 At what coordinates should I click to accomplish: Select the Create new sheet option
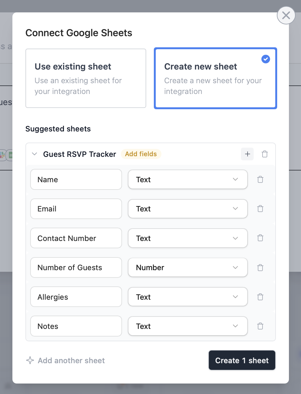click(215, 78)
